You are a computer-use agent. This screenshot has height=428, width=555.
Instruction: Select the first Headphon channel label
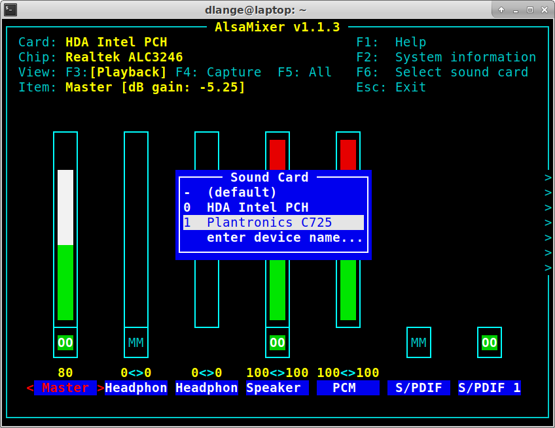[x=136, y=387]
